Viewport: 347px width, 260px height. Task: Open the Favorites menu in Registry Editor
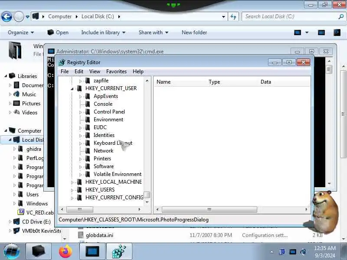116,71
